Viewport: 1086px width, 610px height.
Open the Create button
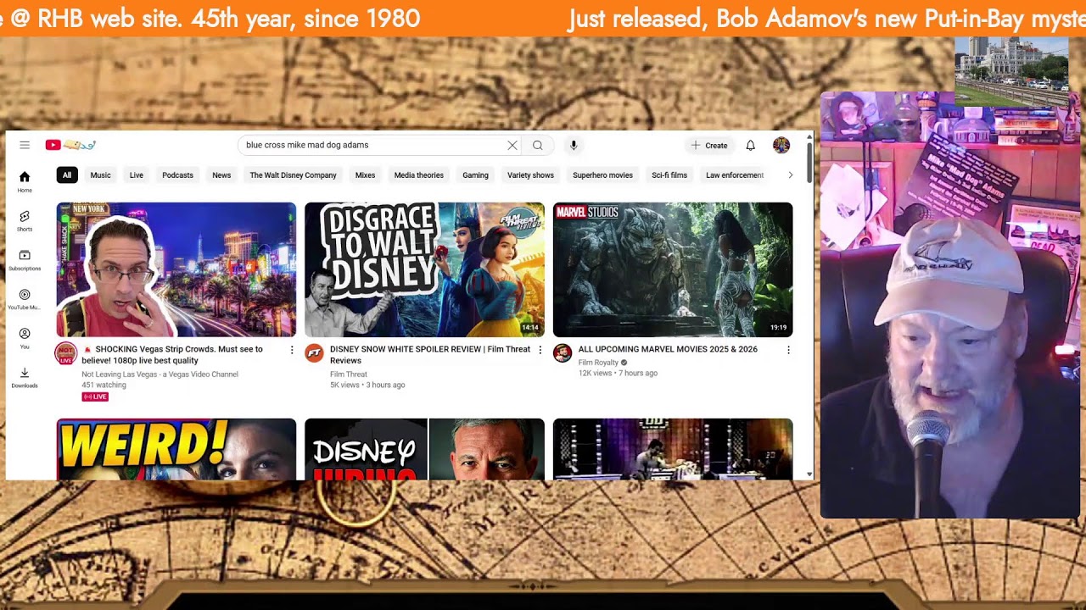[709, 146]
